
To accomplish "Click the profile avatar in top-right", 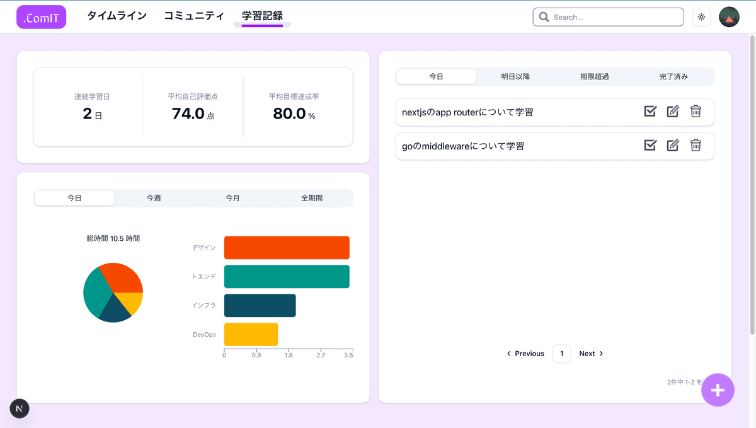I will (729, 17).
